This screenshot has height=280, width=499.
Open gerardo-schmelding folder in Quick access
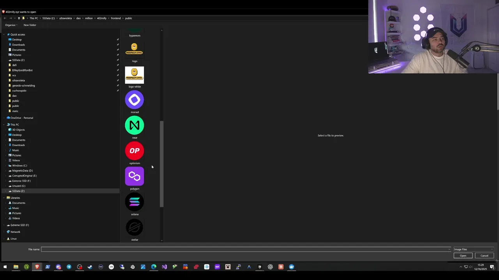(23, 86)
